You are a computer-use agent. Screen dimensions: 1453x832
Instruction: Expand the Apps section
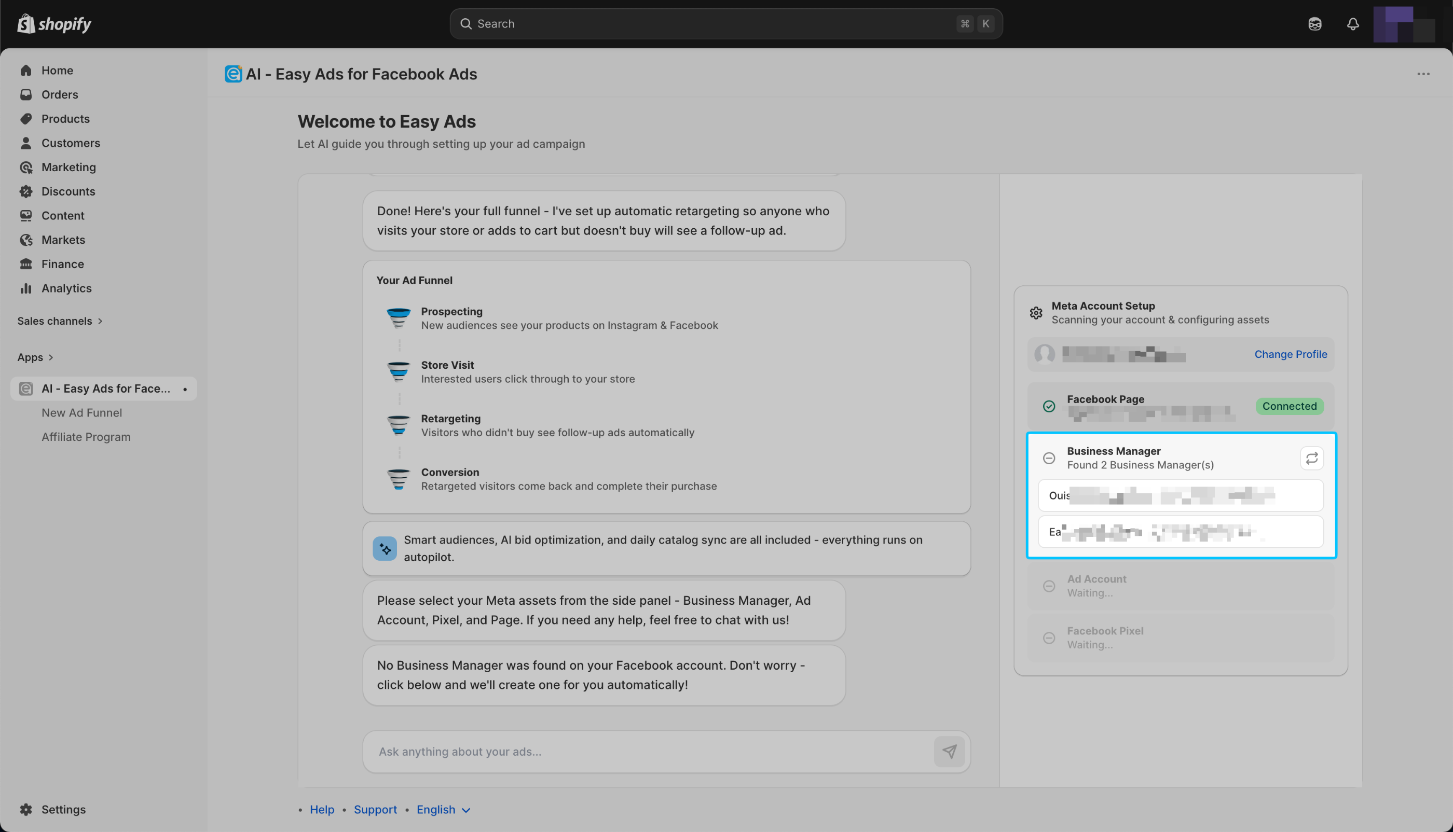tap(35, 357)
